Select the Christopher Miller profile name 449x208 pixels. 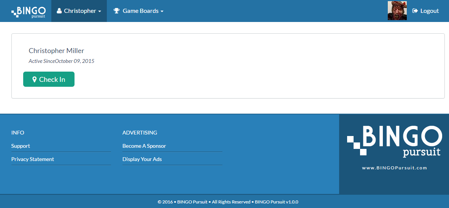pyautogui.click(x=56, y=51)
